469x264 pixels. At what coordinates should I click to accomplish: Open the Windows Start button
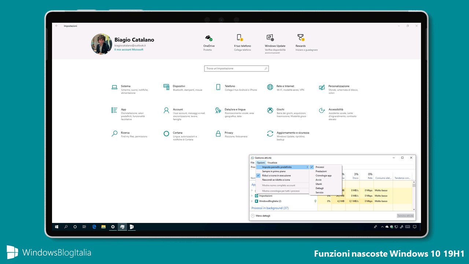pos(57,227)
